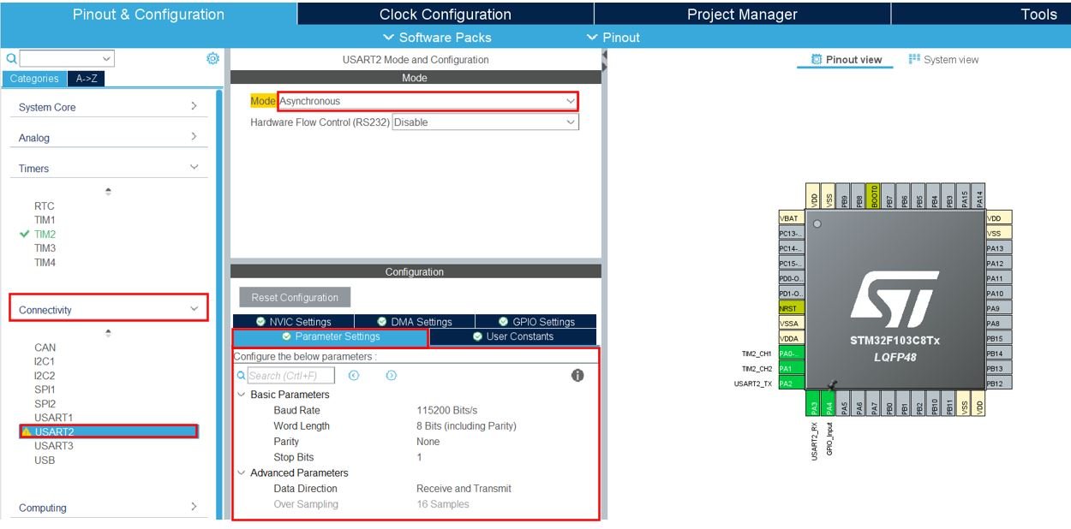Screen dimensions: 1071x529
Task: Select pin PA2 on the chip
Action: point(792,383)
